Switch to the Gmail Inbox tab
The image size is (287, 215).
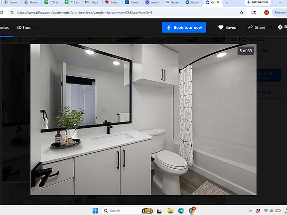pos(92,2)
